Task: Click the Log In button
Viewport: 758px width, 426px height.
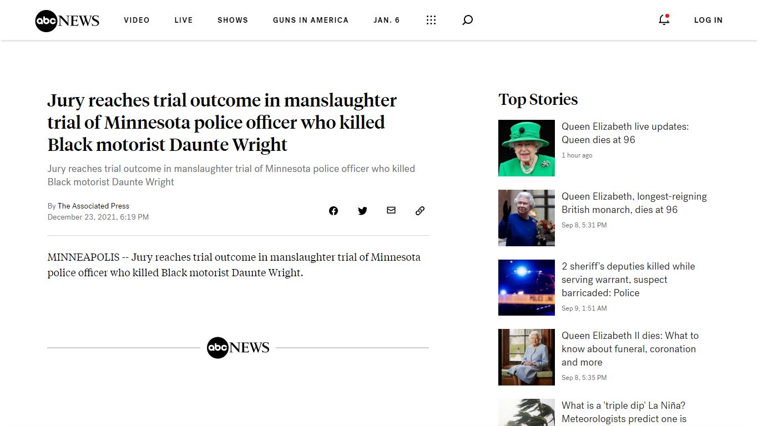Action: (709, 20)
